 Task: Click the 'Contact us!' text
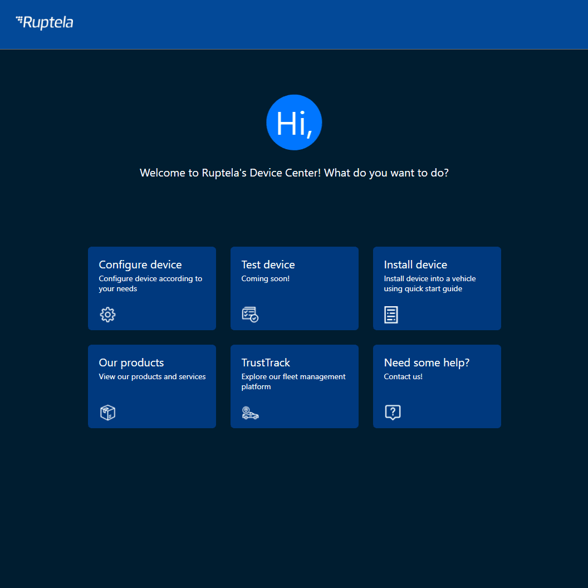coord(403,376)
